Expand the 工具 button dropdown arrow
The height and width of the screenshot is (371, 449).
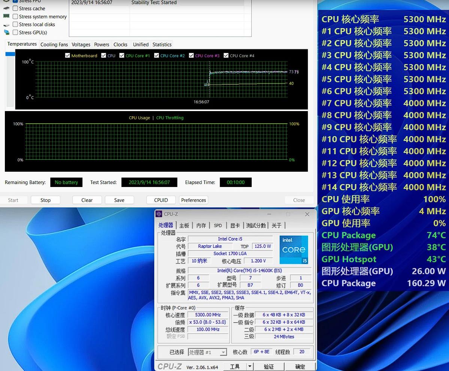click(250, 367)
